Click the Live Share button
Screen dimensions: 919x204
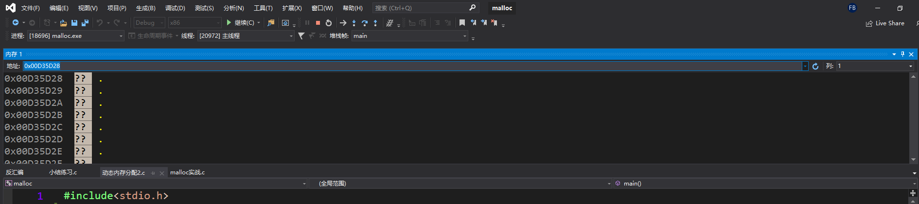coord(885,23)
